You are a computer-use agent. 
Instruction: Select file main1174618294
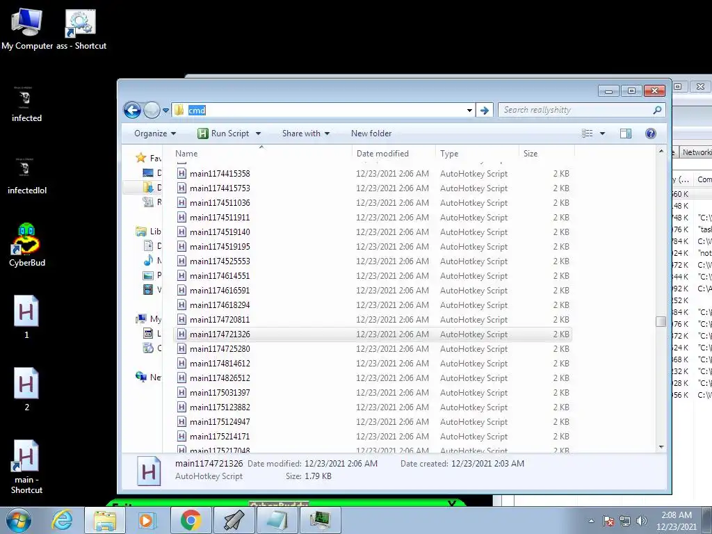(373, 305)
